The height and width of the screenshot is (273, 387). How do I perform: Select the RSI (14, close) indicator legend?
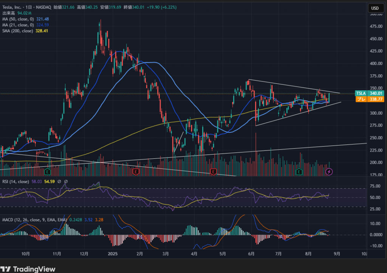tap(15, 181)
